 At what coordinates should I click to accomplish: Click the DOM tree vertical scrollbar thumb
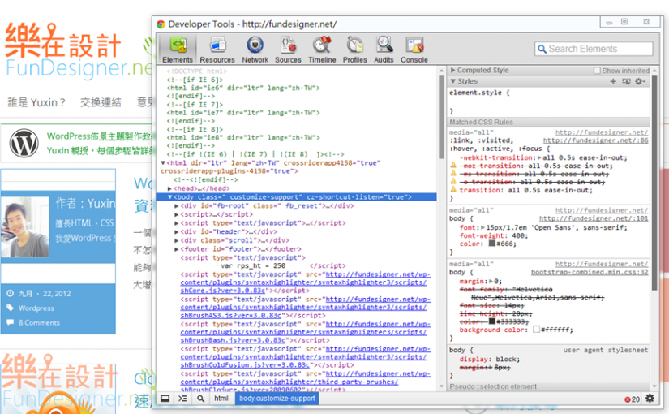(x=441, y=116)
